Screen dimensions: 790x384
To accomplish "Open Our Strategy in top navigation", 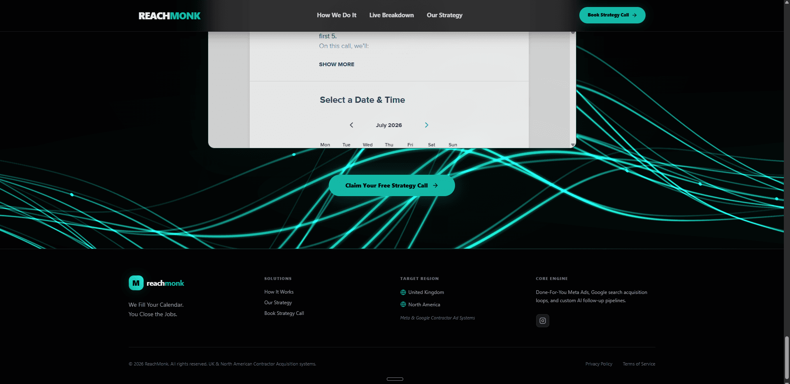I will pos(444,15).
